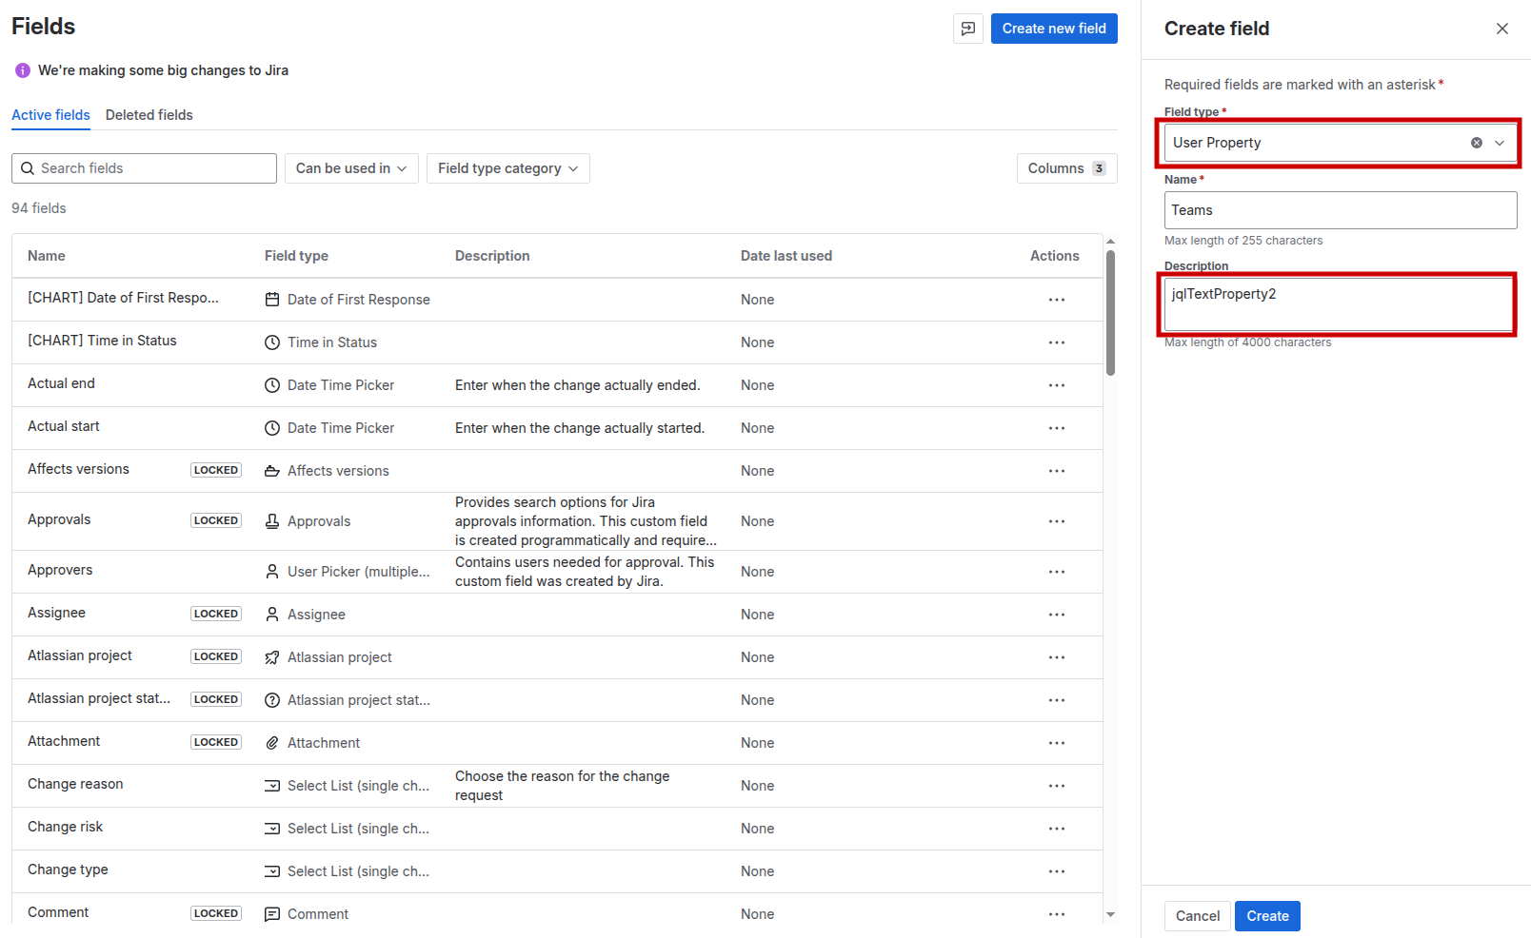Open the Columns selector button
The image size is (1531, 938).
click(1065, 168)
